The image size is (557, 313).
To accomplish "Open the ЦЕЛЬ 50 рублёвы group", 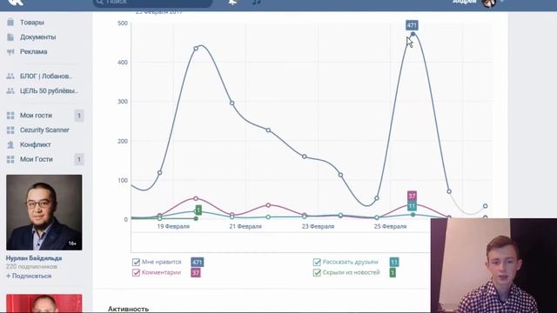I will (49, 90).
